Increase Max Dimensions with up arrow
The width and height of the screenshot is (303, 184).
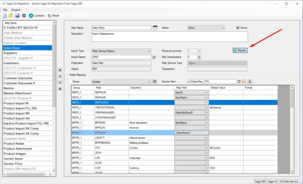click(199, 56)
